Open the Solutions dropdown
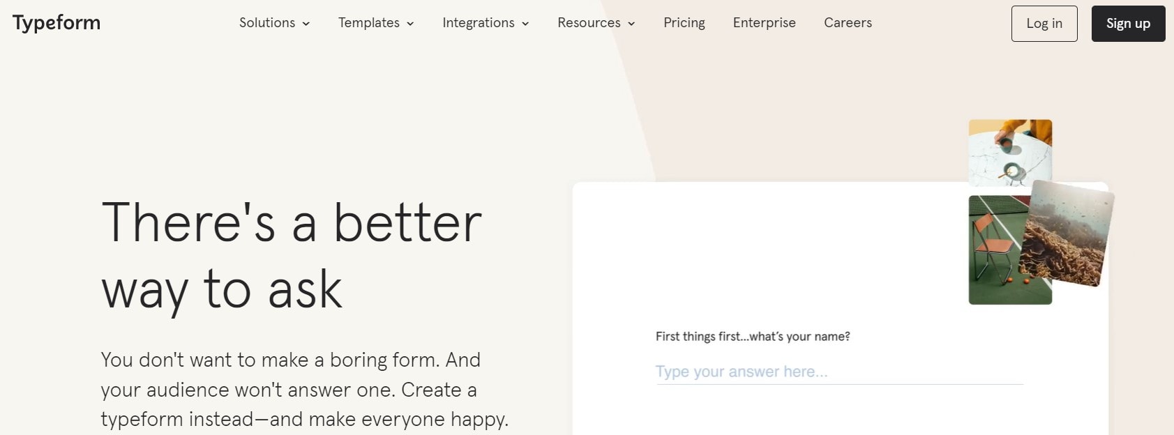1174x435 pixels. click(267, 22)
